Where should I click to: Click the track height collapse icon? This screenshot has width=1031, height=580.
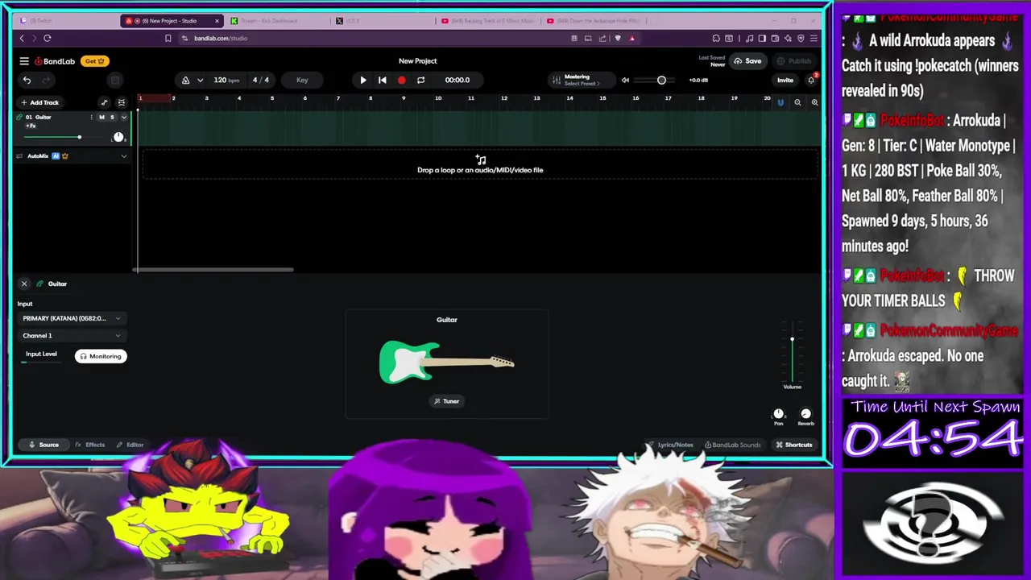pos(122,102)
